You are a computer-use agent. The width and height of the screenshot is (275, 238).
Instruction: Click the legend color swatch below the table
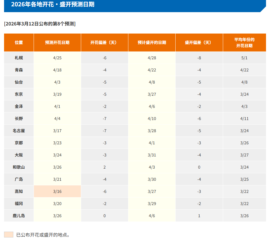point(9,235)
